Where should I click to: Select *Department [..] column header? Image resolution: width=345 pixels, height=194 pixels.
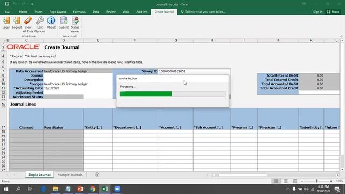[135, 119]
